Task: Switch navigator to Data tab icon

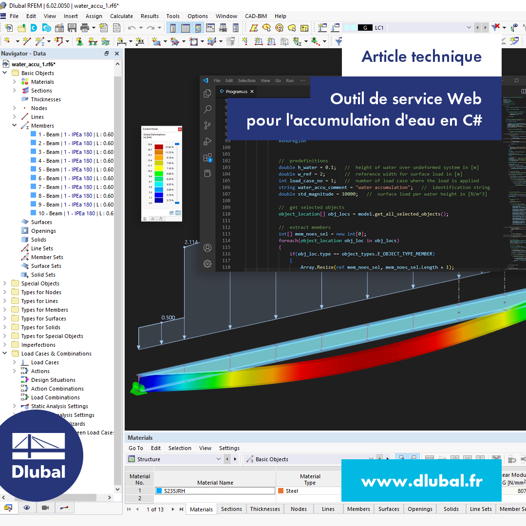Action: pyautogui.click(x=8, y=507)
